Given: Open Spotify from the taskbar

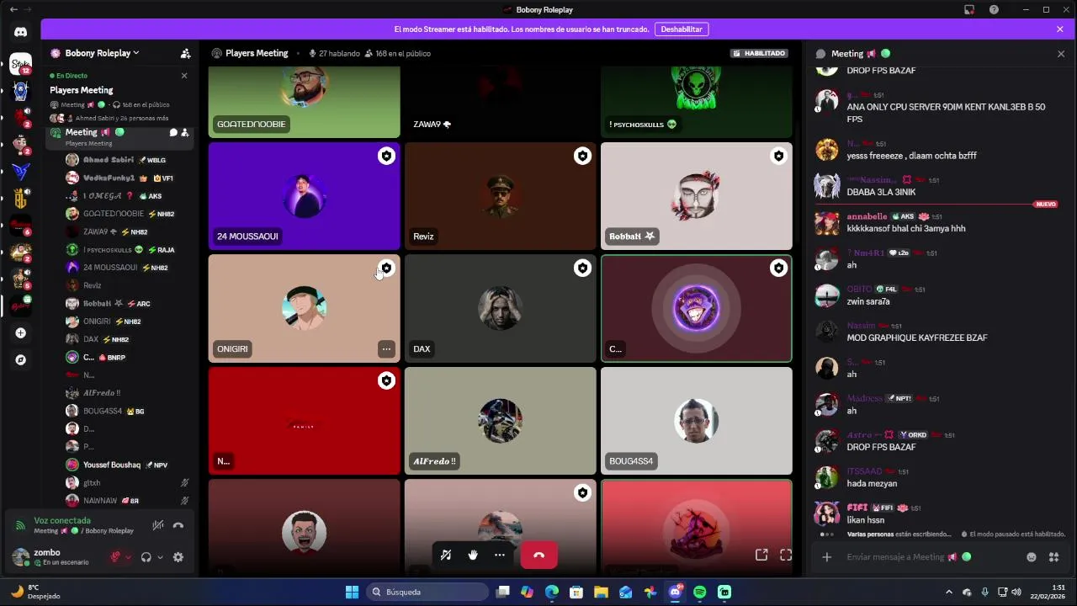Looking at the screenshot, I should (700, 593).
